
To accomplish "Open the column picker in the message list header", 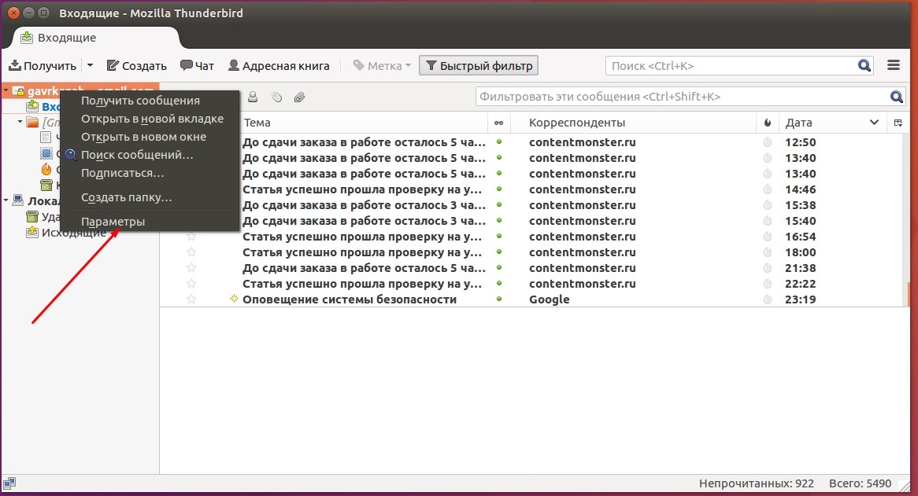I will coord(898,123).
